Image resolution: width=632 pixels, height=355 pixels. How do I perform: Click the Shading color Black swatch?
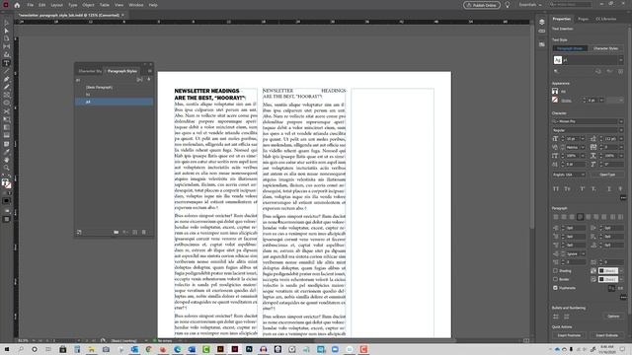coord(608,271)
